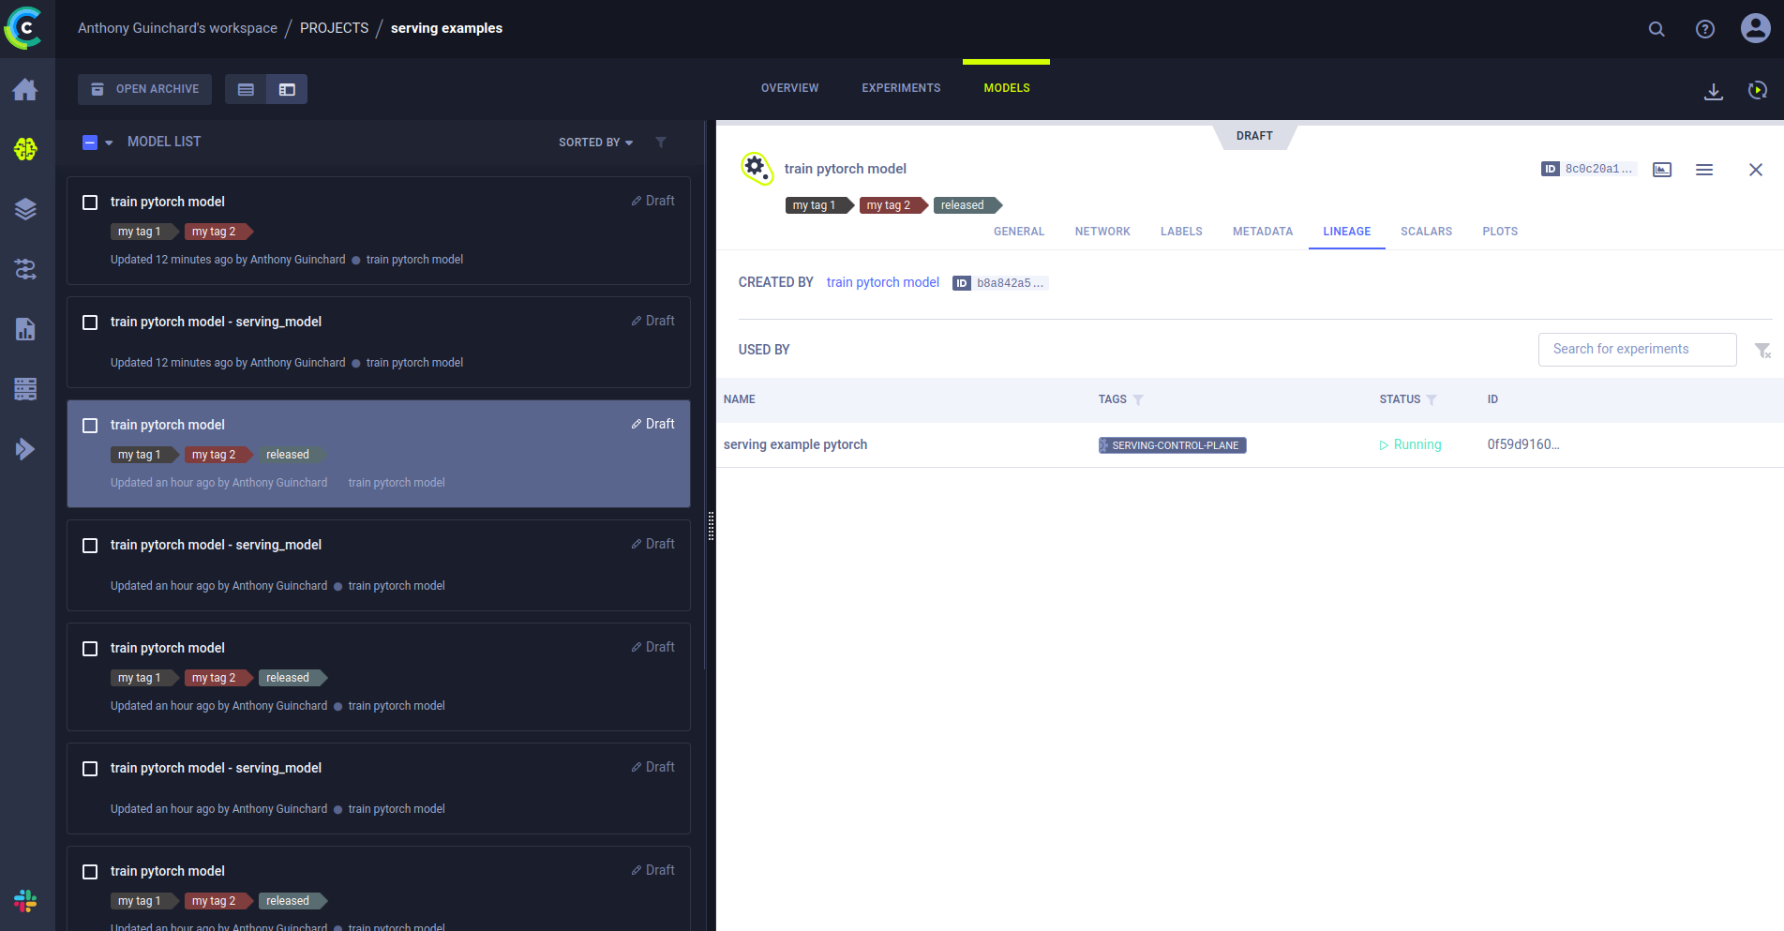Click the ClearML logo icon
This screenshot has width=1784, height=931.
(x=24, y=28)
